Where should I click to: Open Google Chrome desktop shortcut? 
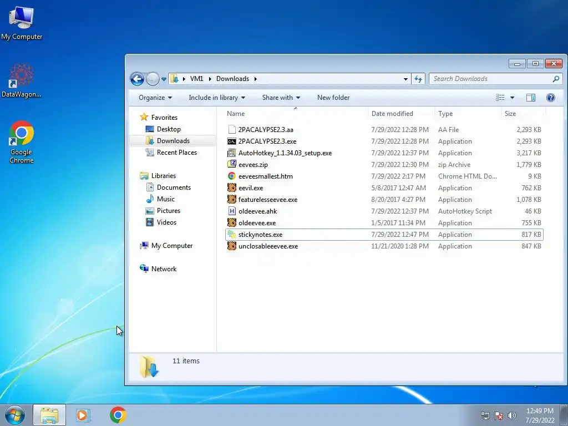coord(22,142)
